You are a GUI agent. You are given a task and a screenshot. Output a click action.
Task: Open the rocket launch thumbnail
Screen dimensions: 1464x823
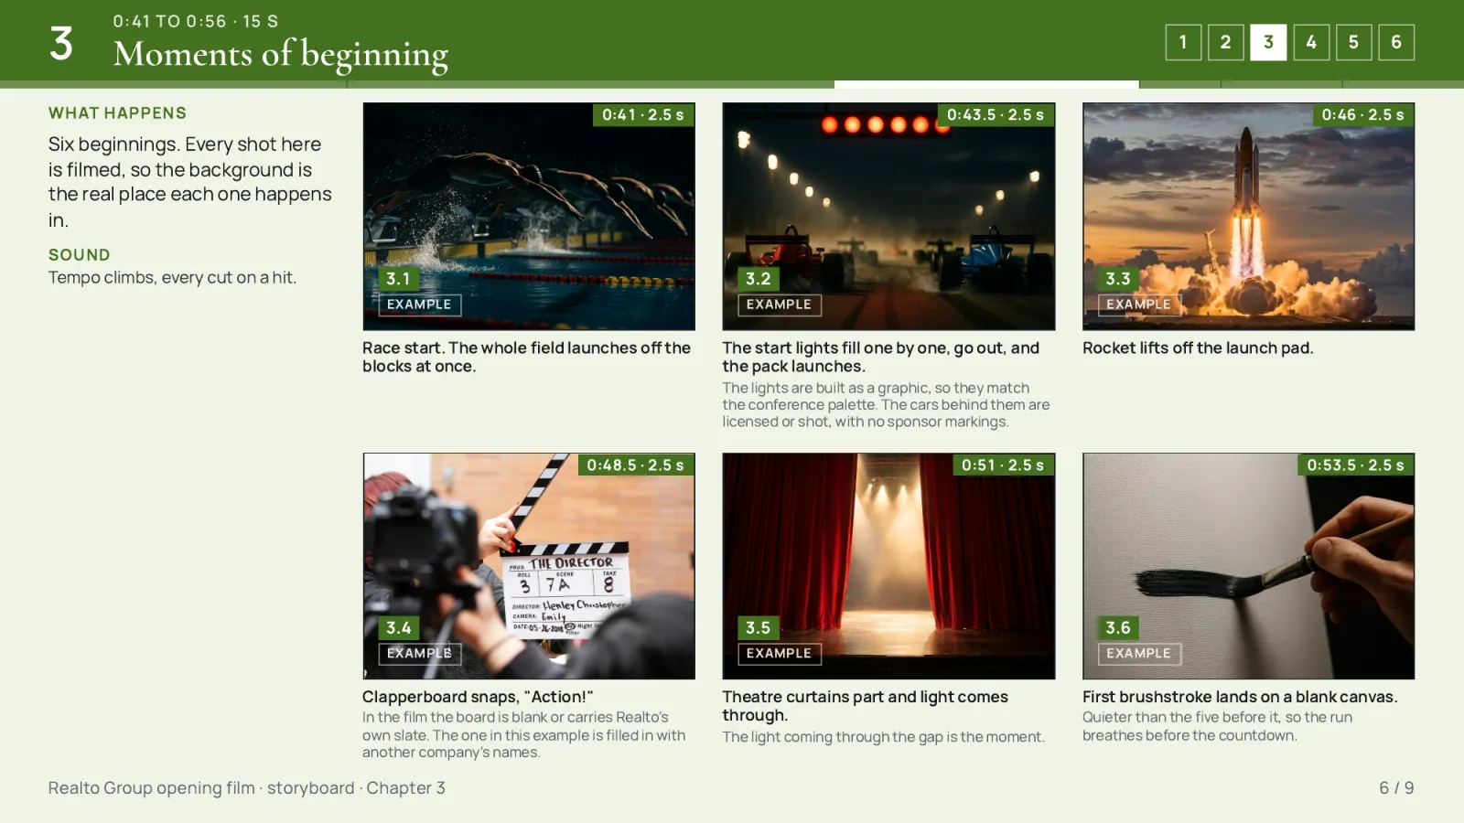(x=1248, y=216)
